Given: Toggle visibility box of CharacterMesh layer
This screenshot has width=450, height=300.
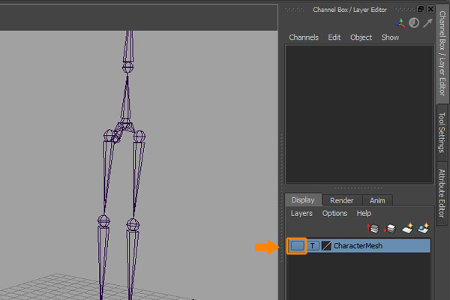Looking at the screenshot, I should (297, 245).
